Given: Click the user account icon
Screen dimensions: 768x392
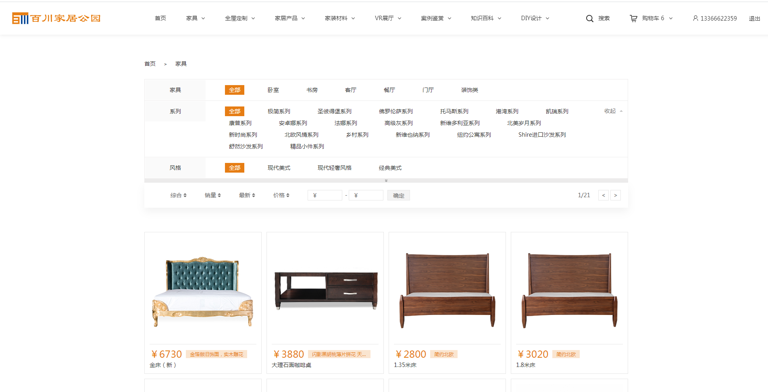Looking at the screenshot, I should (695, 18).
